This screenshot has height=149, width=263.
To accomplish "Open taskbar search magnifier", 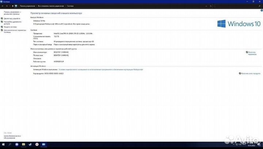I will tap(10, 145).
